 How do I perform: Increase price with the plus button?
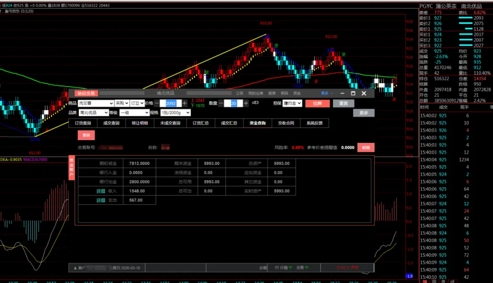click(184, 103)
